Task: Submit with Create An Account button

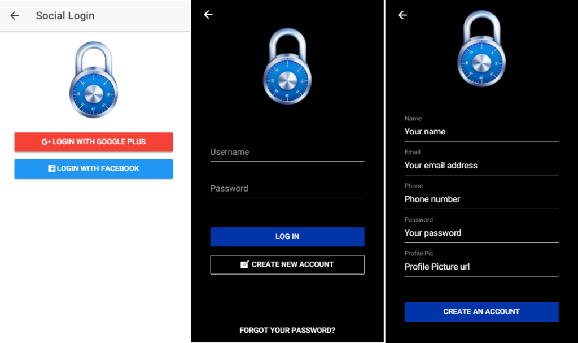Action: click(x=481, y=311)
